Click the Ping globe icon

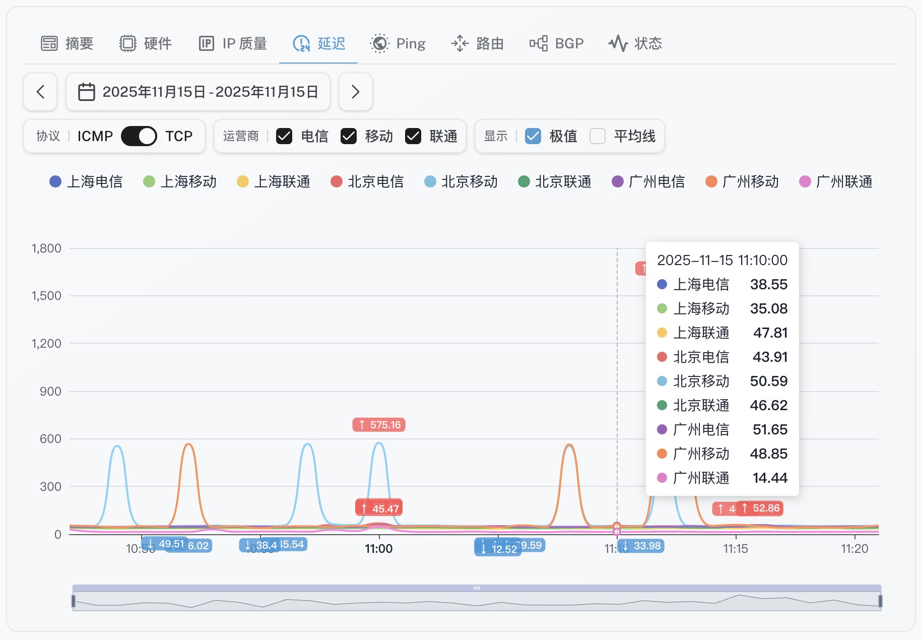[379, 44]
